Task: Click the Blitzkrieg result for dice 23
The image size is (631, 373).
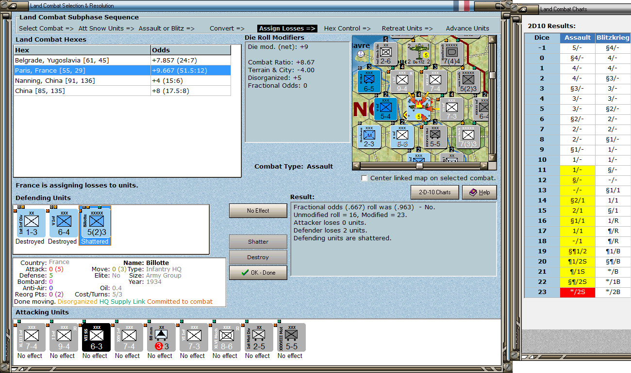Action: coord(613,292)
